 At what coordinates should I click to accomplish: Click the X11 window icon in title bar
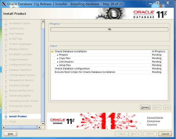(4, 4)
